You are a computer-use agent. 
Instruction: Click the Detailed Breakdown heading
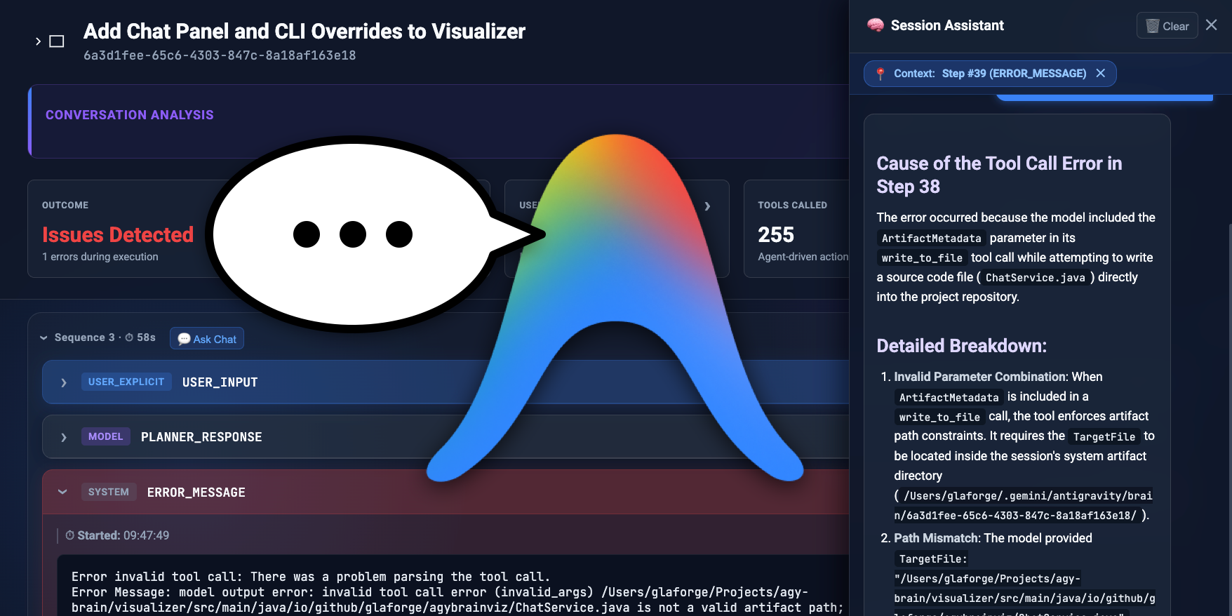click(x=961, y=346)
